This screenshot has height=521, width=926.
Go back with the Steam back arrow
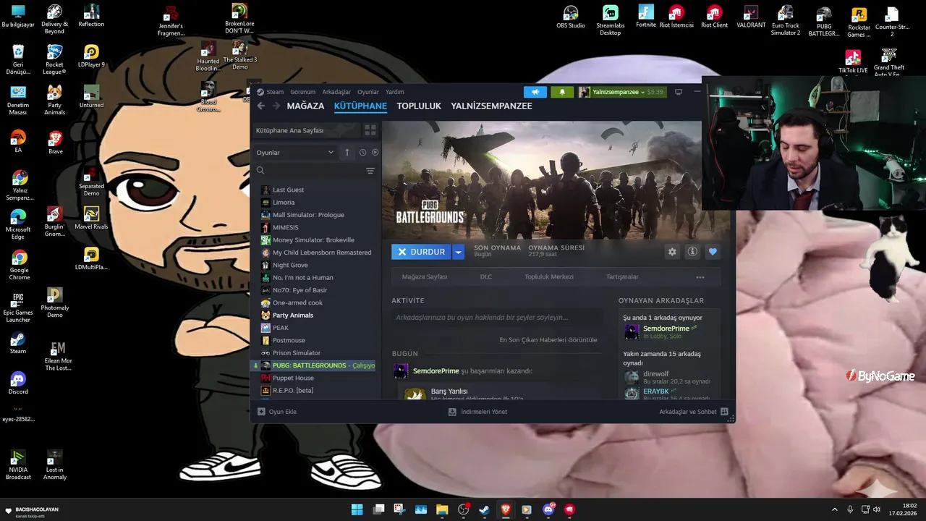coord(261,106)
